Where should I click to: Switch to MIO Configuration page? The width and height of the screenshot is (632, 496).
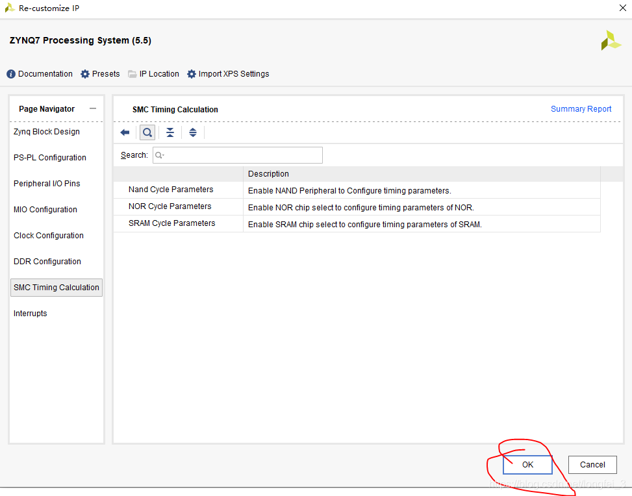45,210
